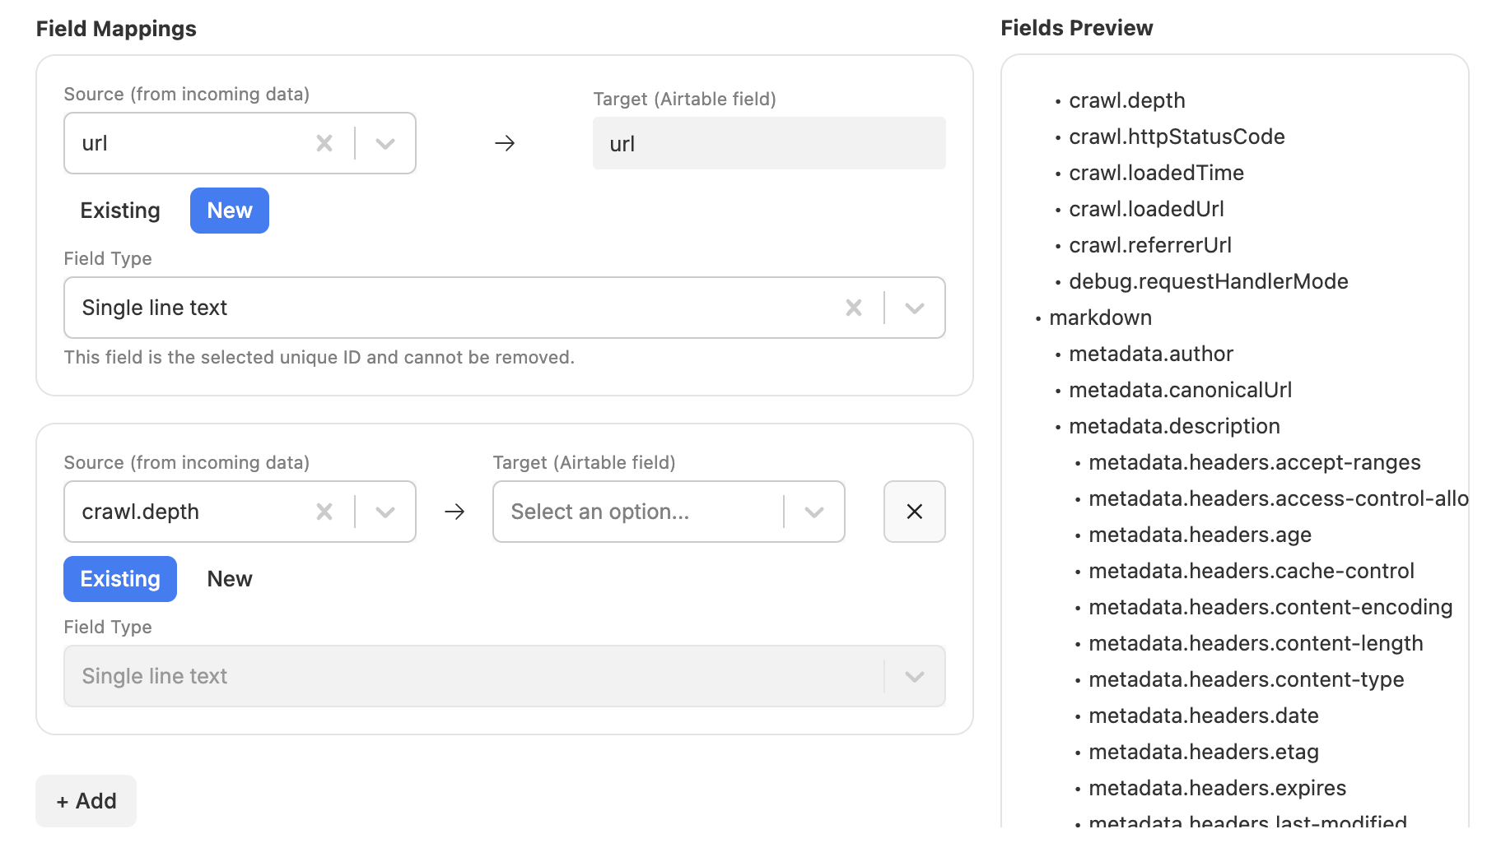The image size is (1487, 857).
Task: Select crawl.depth in Fields Preview
Action: coord(1126,100)
